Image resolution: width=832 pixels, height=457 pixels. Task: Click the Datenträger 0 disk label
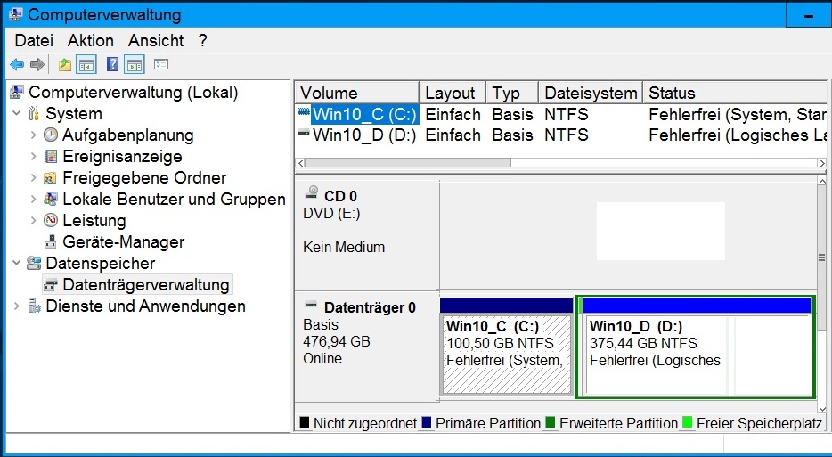(x=370, y=308)
